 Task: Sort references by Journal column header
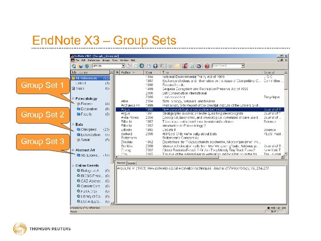pyautogui.click(x=273, y=72)
